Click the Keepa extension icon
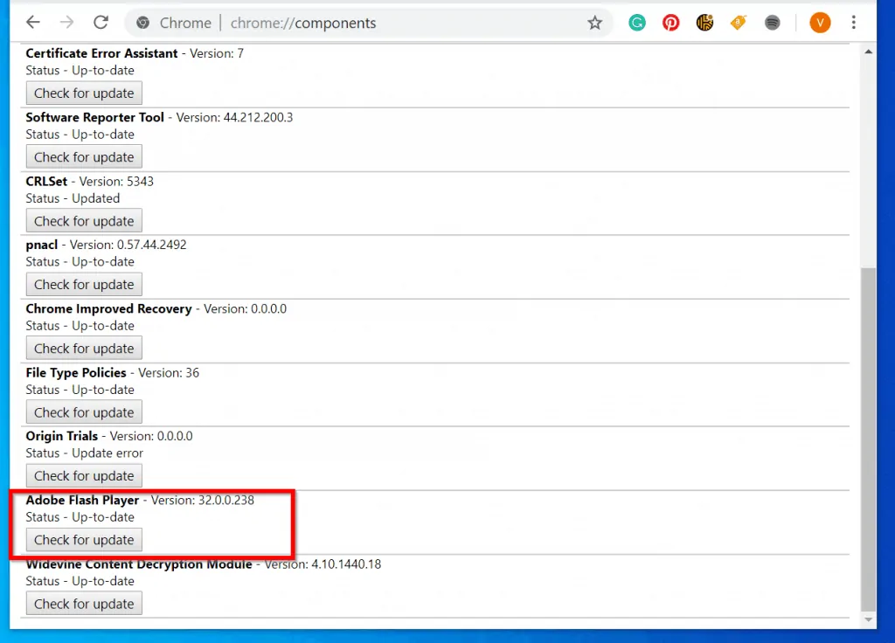 704,23
